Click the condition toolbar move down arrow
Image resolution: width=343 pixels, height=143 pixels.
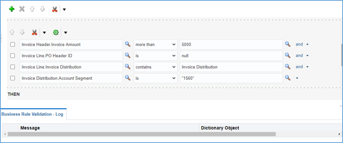coord(22,32)
